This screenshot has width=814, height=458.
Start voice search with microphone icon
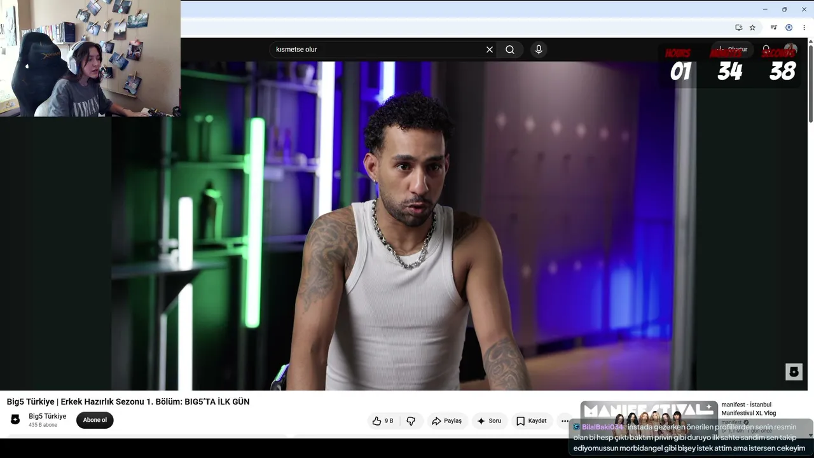[539, 50]
